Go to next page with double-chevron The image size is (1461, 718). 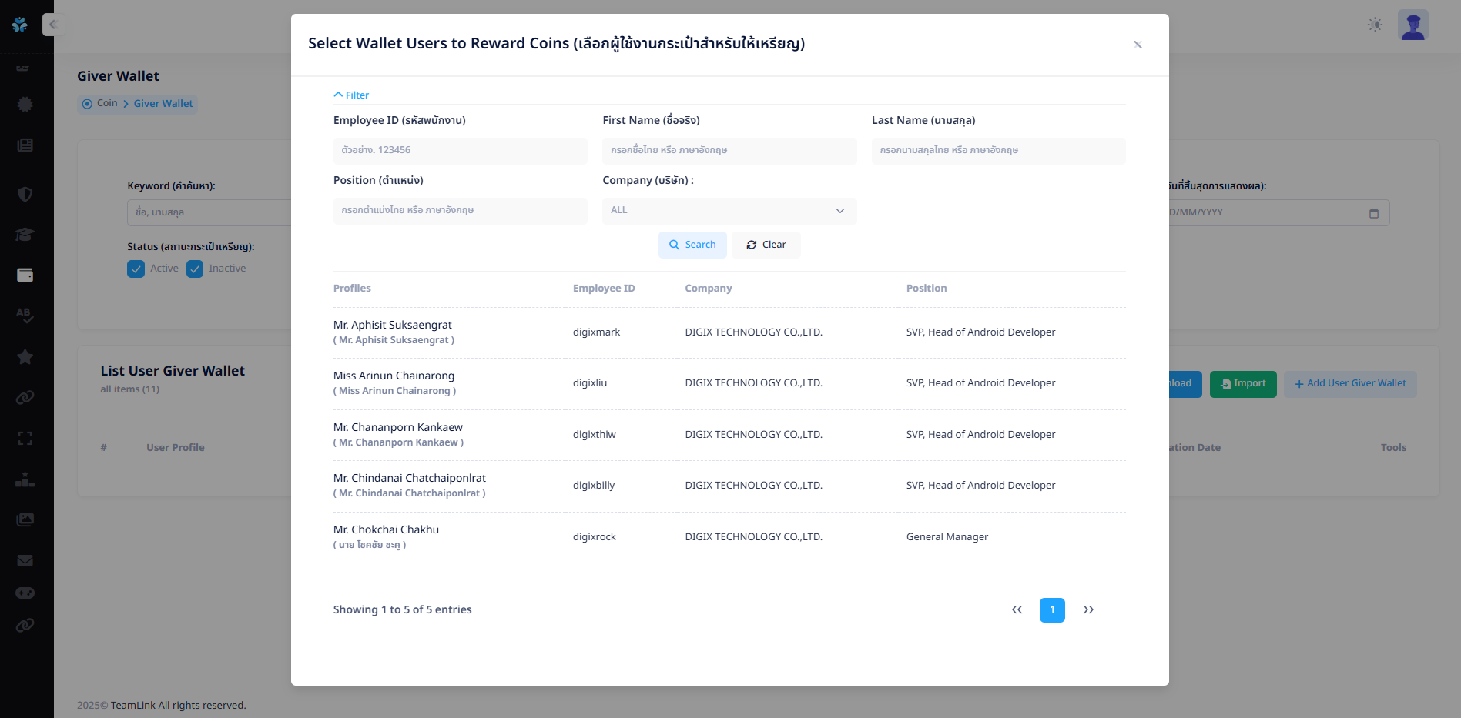[x=1087, y=609]
